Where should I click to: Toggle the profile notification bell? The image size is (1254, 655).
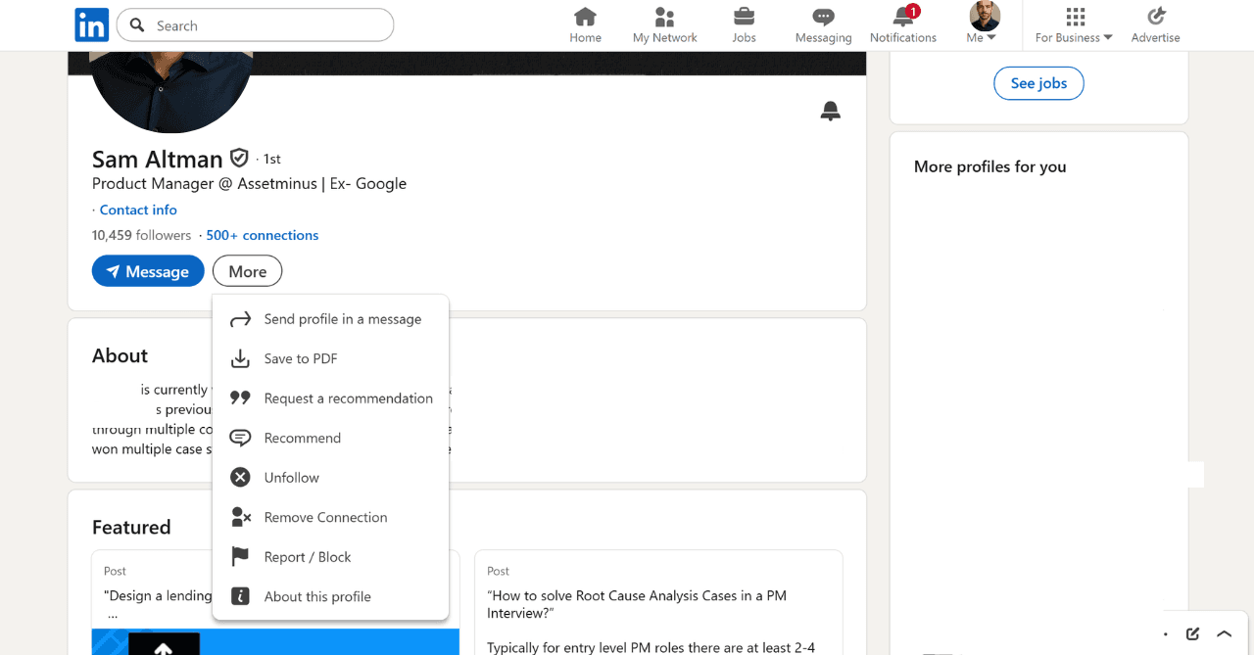pos(830,111)
